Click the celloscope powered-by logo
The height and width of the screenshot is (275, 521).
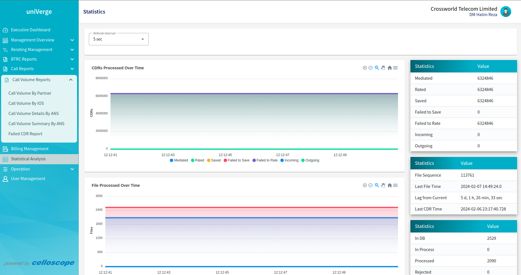(53, 263)
